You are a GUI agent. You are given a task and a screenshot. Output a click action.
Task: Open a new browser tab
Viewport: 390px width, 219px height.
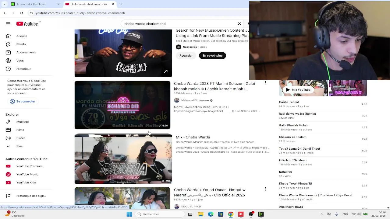click(x=121, y=4)
